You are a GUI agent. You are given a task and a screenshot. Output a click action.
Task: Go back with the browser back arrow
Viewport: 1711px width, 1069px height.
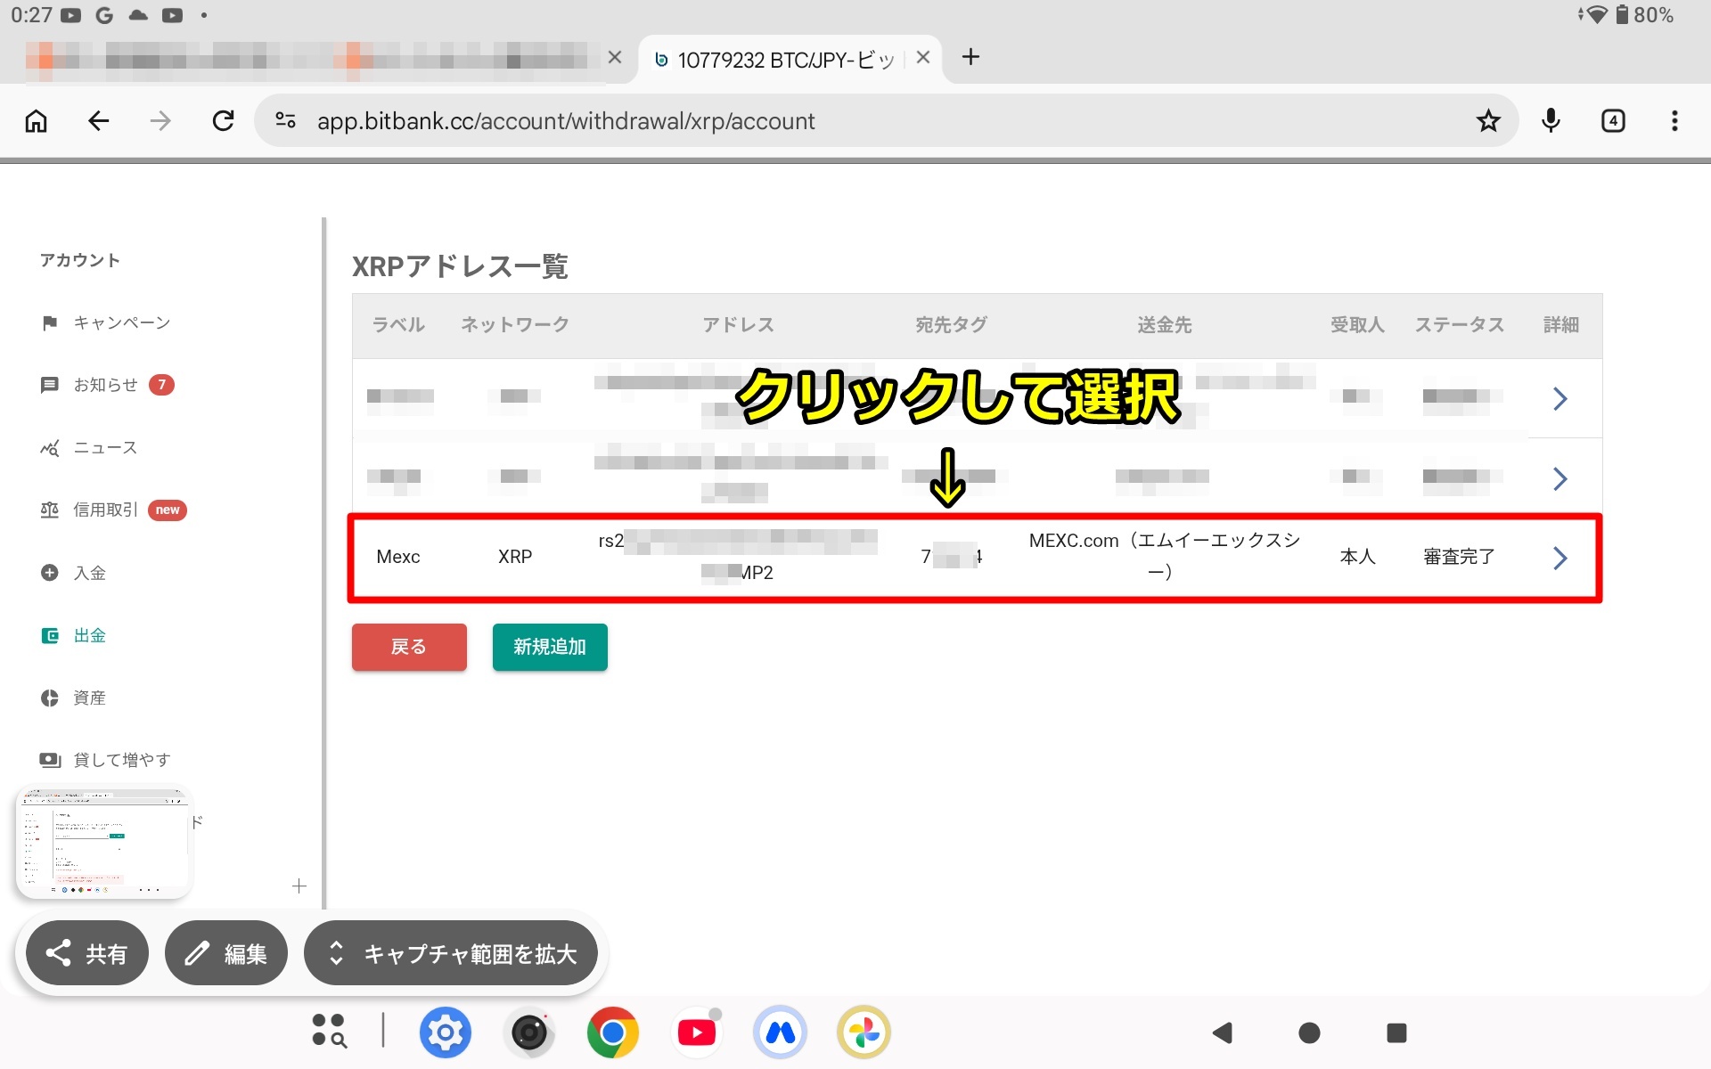pos(98,121)
